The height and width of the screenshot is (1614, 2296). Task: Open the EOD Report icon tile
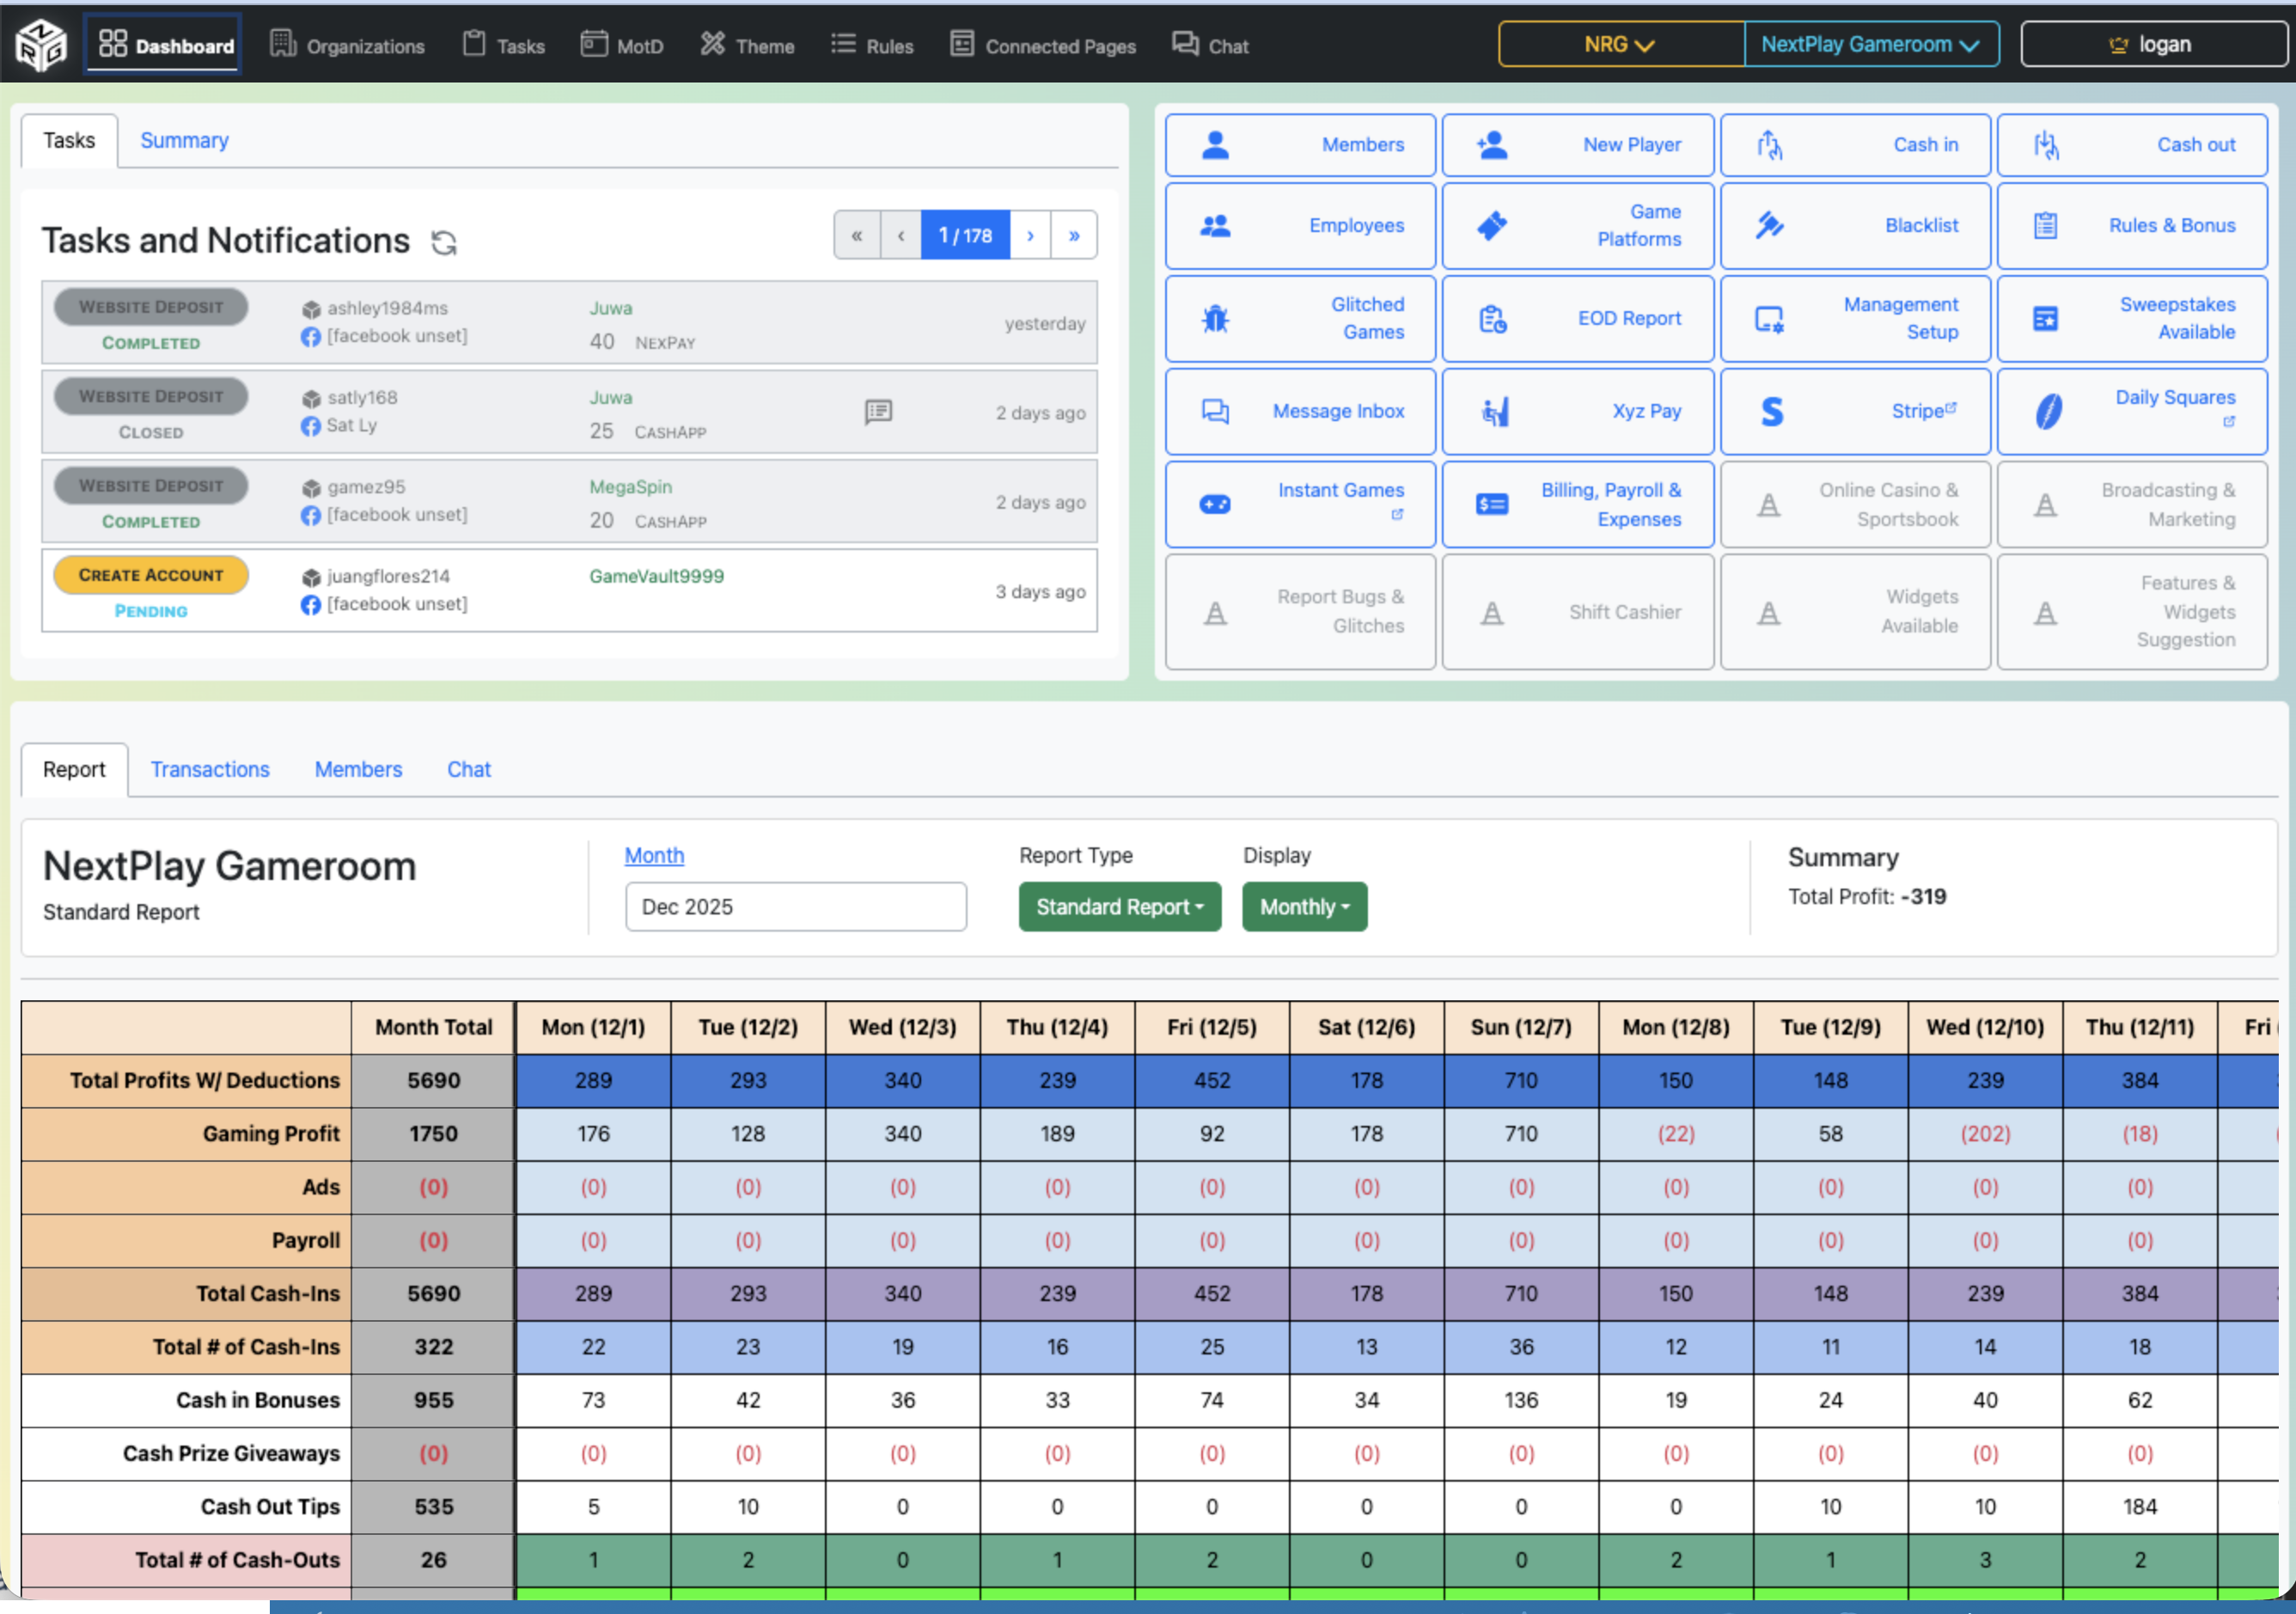click(1492, 319)
